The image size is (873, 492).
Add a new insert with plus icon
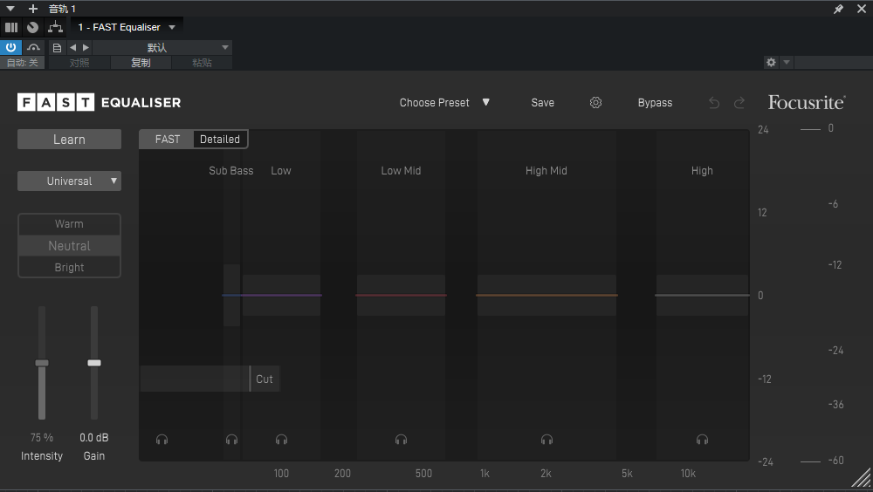(33, 9)
